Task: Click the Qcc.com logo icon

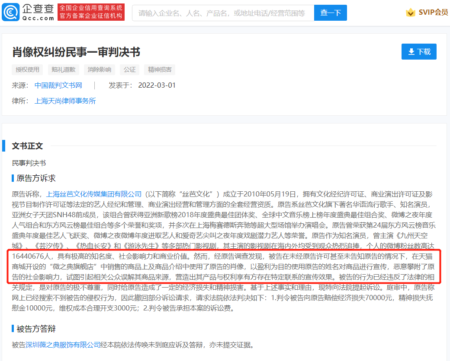Action: click(x=11, y=13)
